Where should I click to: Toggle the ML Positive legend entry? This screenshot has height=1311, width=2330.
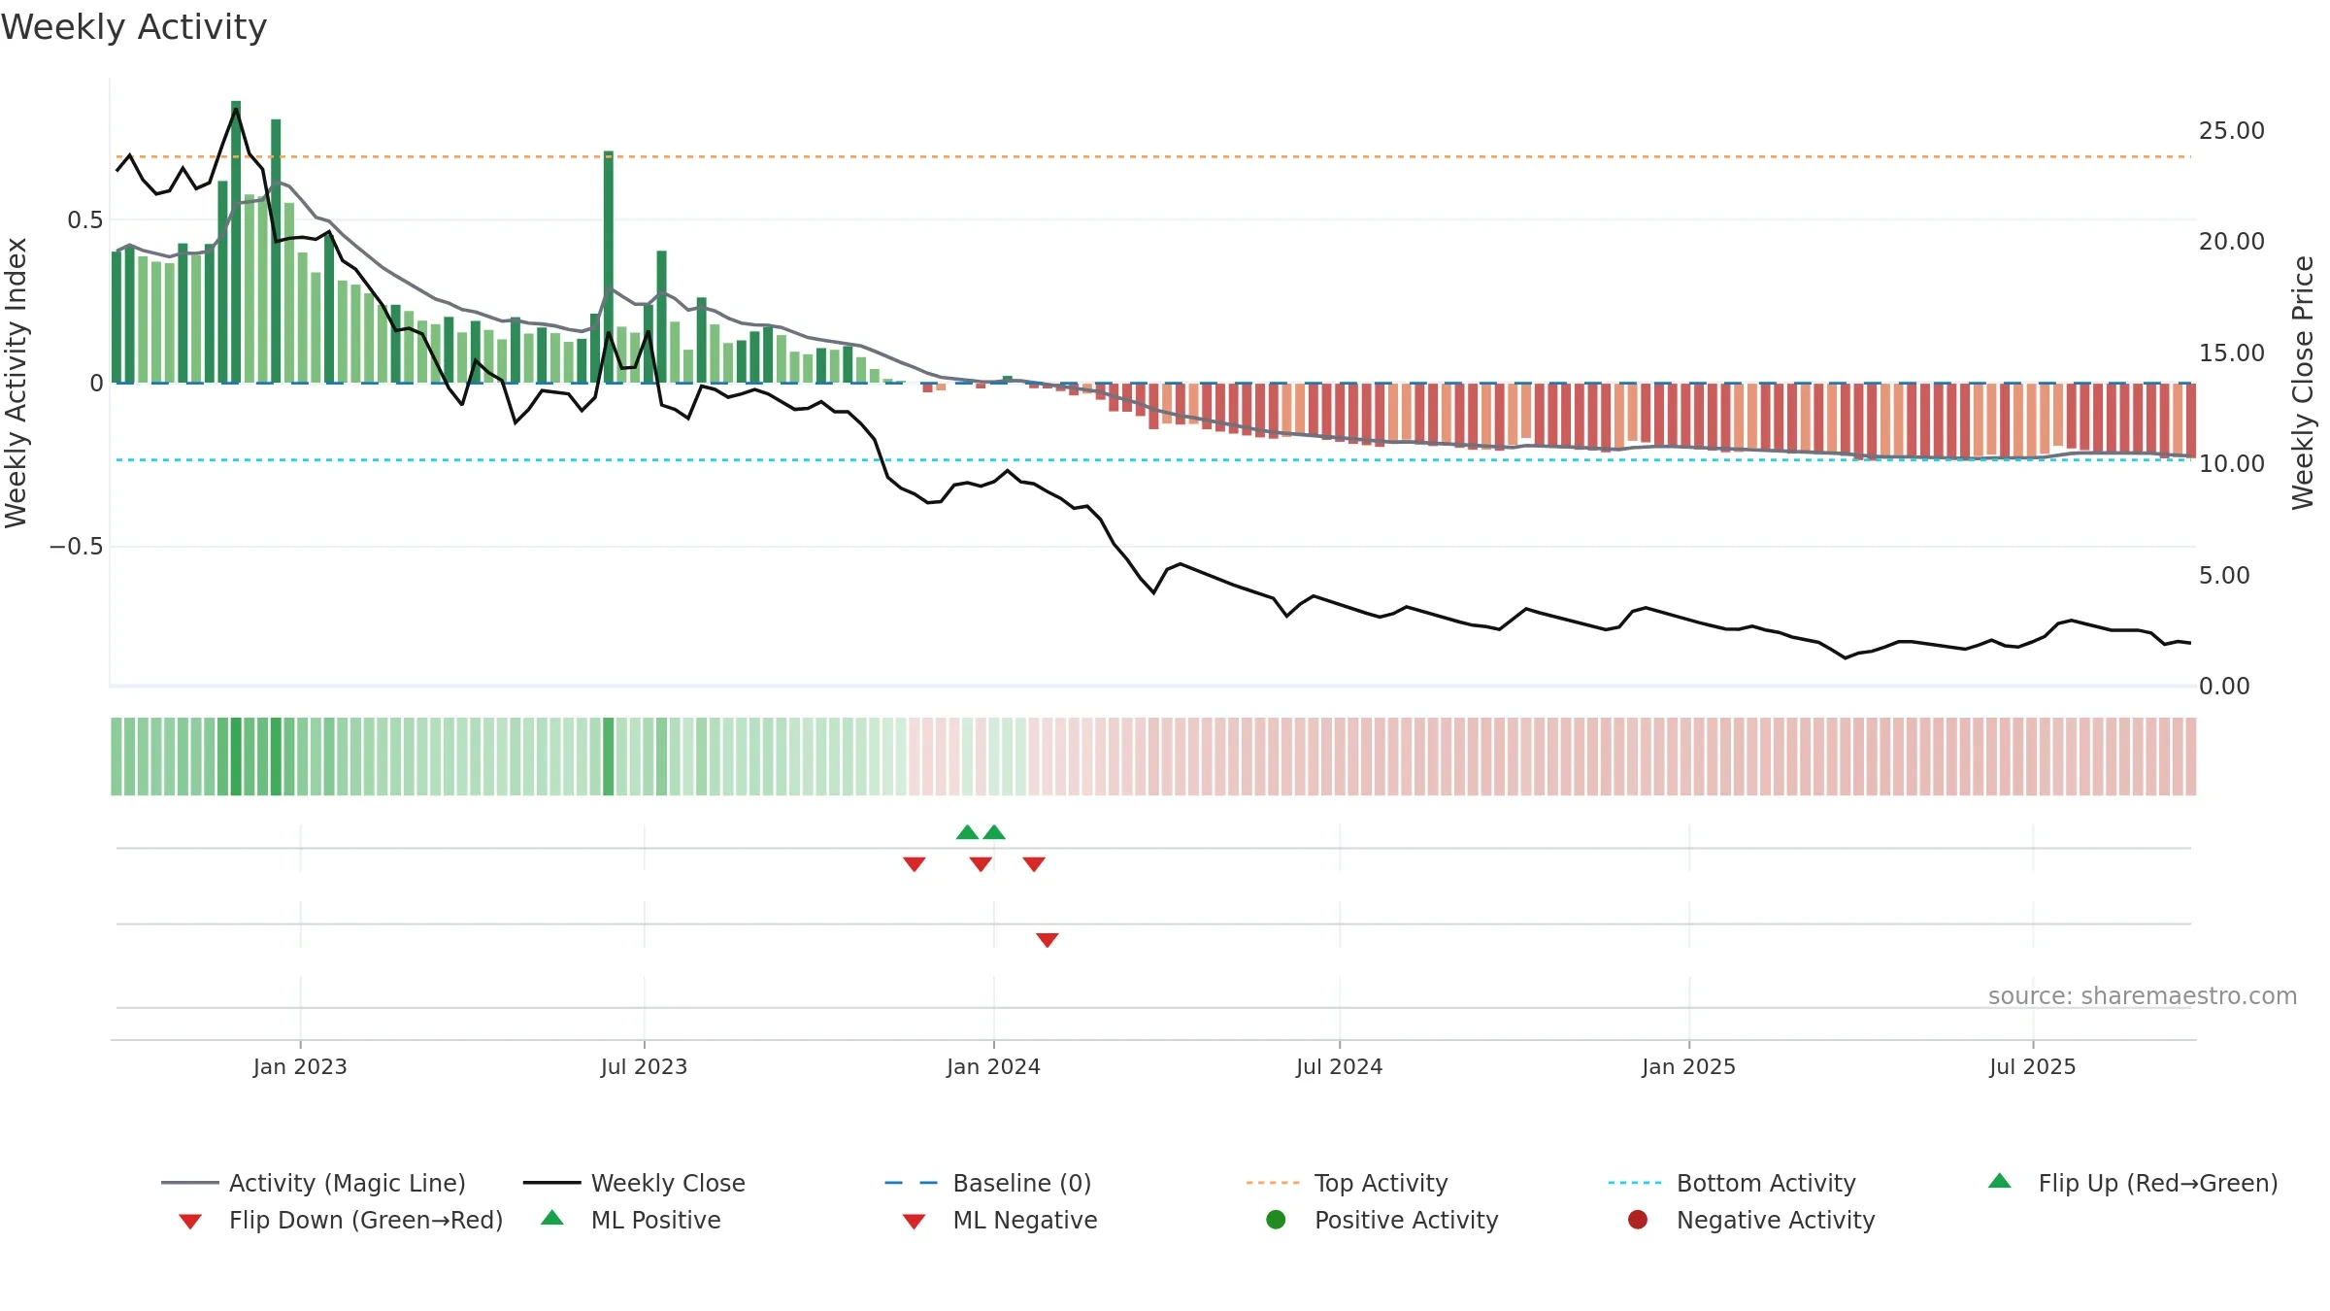(x=631, y=1220)
